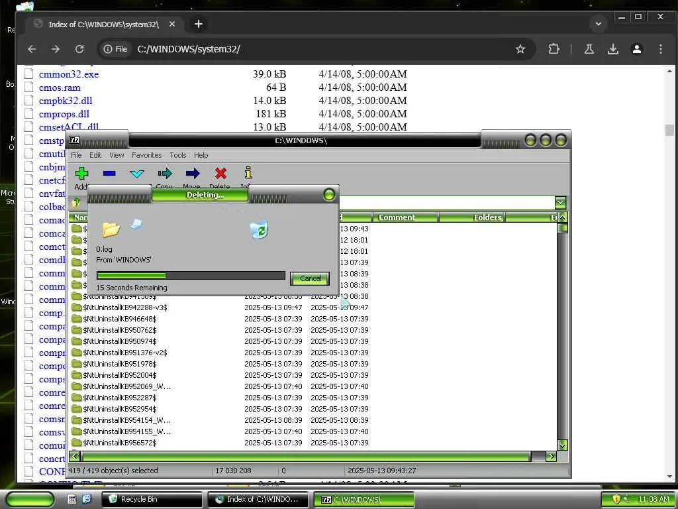Image resolution: width=678 pixels, height=509 pixels.
Task: Click the deletion progress bar
Action: click(x=191, y=276)
